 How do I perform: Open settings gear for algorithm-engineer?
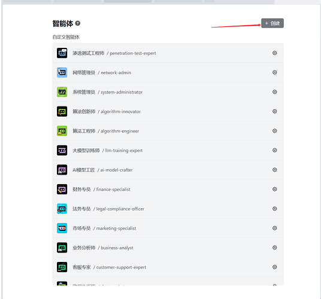(274, 130)
